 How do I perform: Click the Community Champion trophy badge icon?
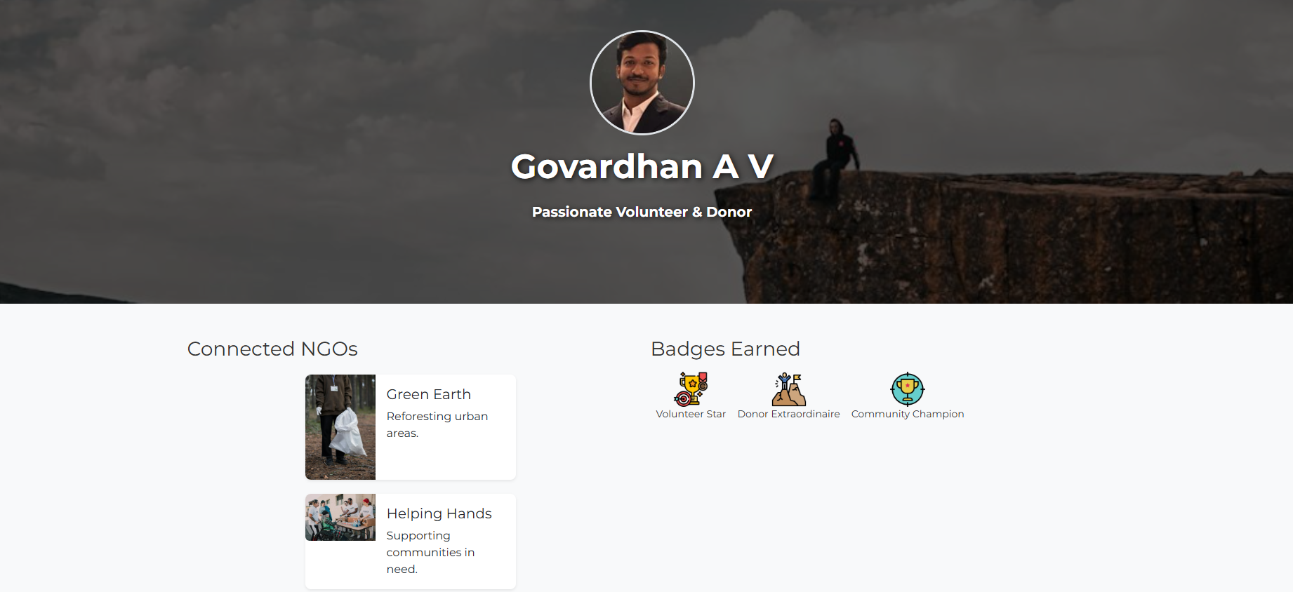908,389
